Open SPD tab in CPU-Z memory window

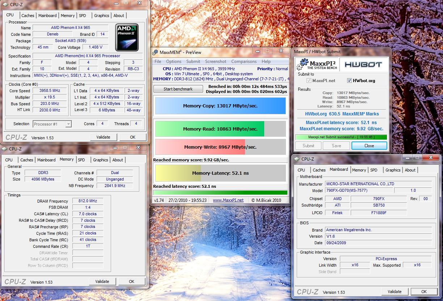pyautogui.click(x=81, y=160)
